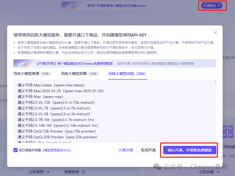Viewport: 235px width, 176px height.
Task: Switch to 百炼大模型推理 (266) tab
Action: coord(32,74)
